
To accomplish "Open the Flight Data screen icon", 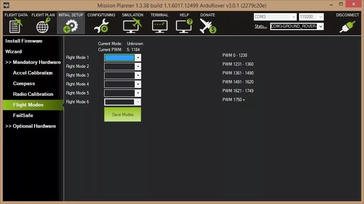I will pyautogui.click(x=16, y=26).
